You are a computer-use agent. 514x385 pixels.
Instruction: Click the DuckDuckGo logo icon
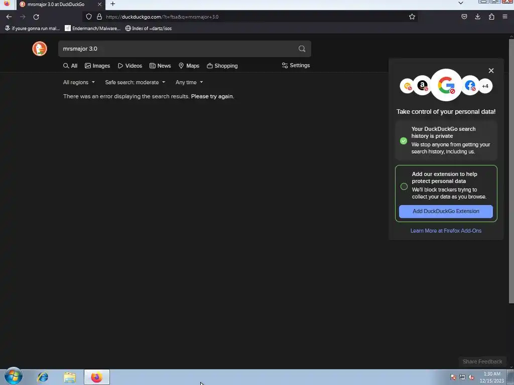pyautogui.click(x=40, y=49)
